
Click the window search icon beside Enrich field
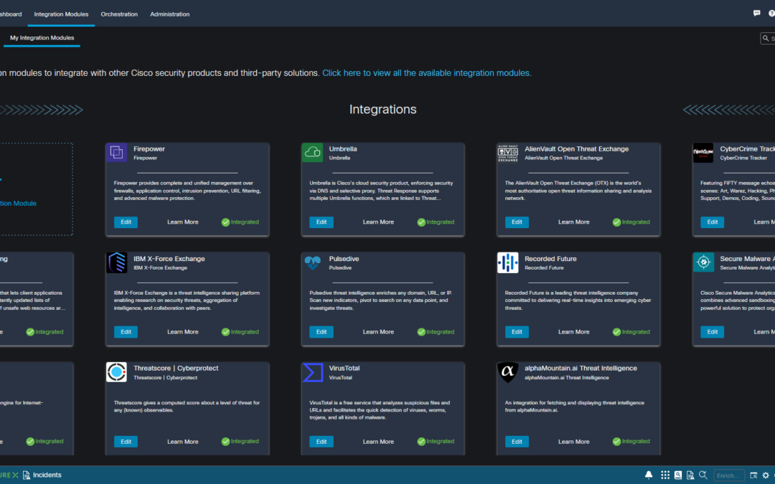point(753,475)
